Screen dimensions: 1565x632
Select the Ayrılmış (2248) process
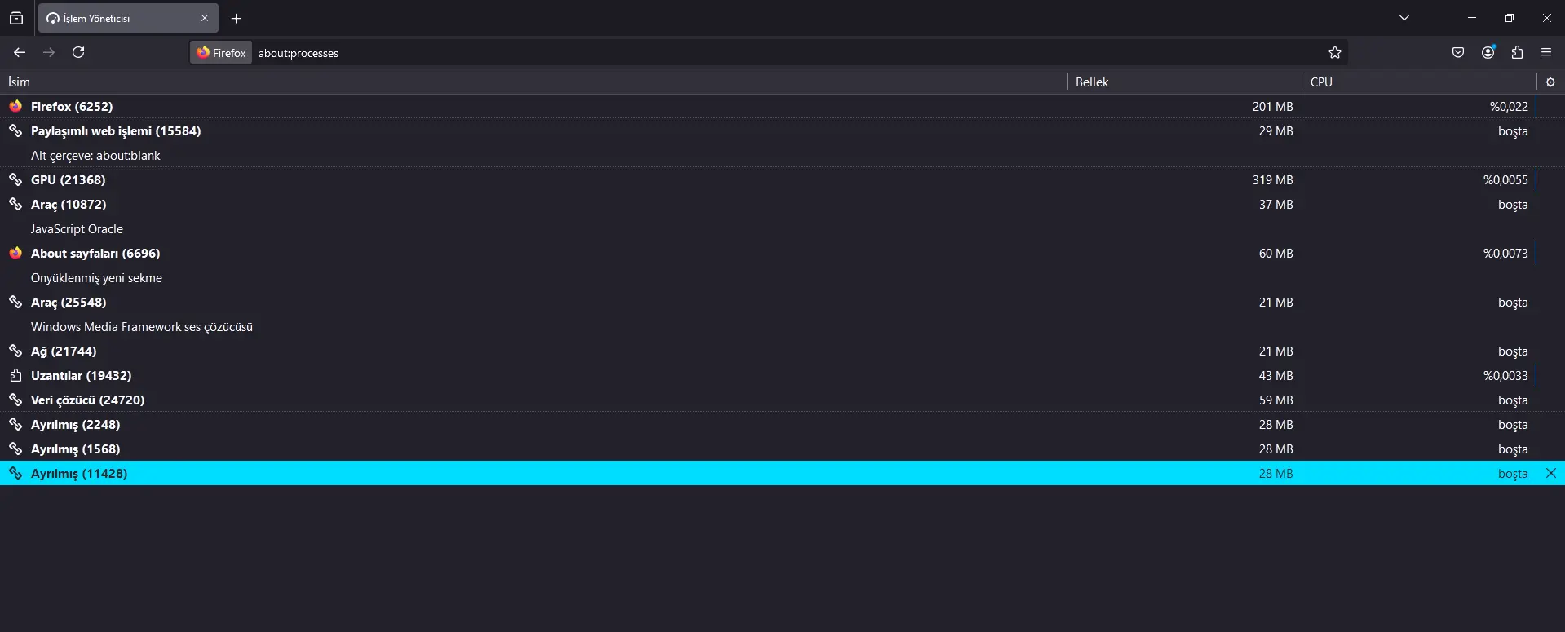(x=782, y=424)
